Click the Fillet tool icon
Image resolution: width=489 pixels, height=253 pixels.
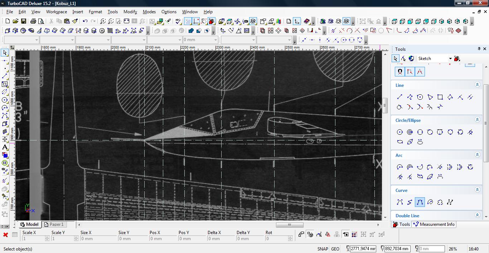point(399,31)
